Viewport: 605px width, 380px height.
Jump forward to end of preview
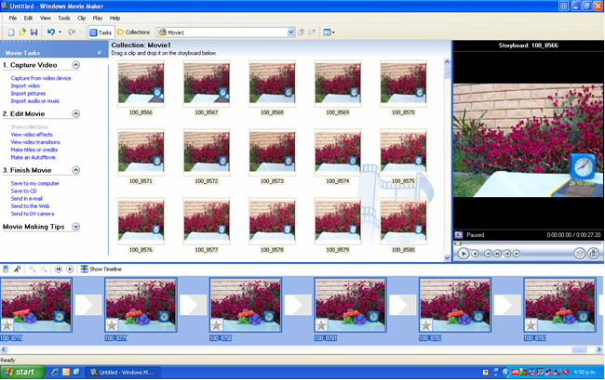click(517, 254)
